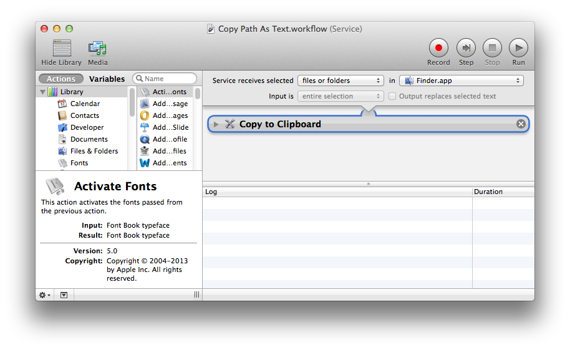The height and width of the screenshot is (350, 570).
Task: Click the Hide Library toolbar icon
Action: 62,48
